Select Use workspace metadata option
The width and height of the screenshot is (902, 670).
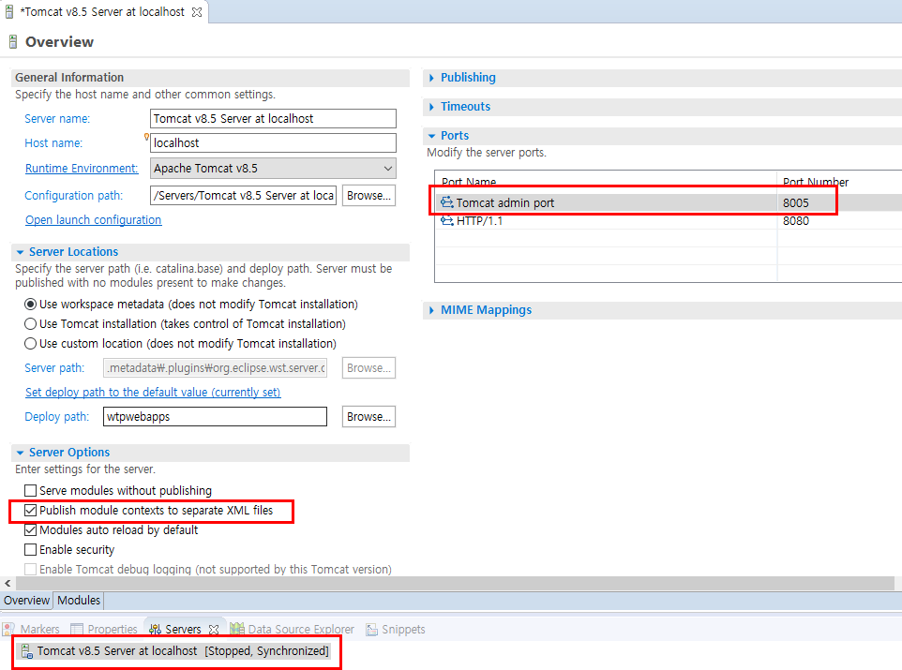[31, 305]
